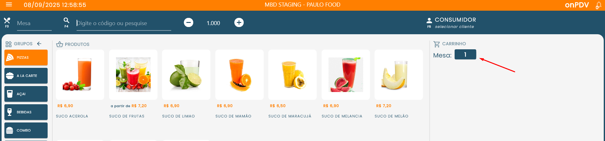Collapse groups with the back arrow

coord(39,44)
